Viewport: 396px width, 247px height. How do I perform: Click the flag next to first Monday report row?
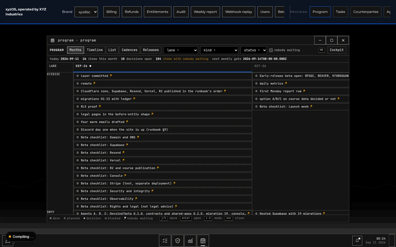coord(304,91)
